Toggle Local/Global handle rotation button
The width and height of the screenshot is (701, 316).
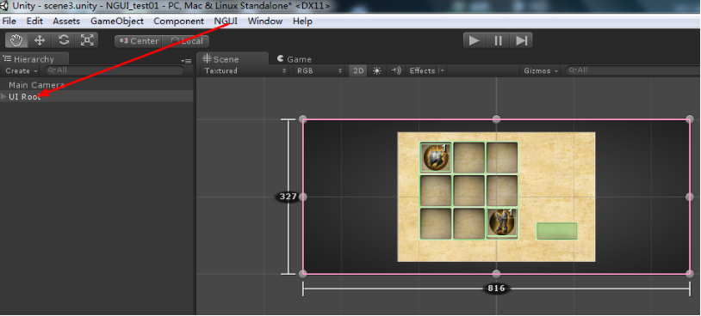tap(186, 41)
